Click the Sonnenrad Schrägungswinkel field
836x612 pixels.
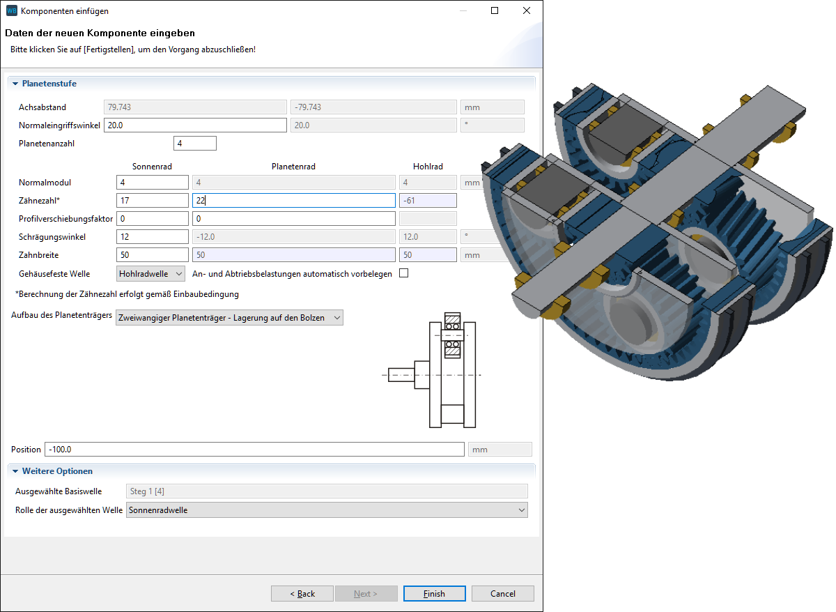[153, 237]
